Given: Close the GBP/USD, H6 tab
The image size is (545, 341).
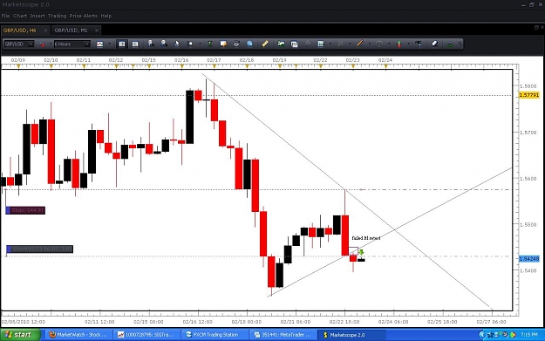Looking at the screenshot, I should point(45,31).
